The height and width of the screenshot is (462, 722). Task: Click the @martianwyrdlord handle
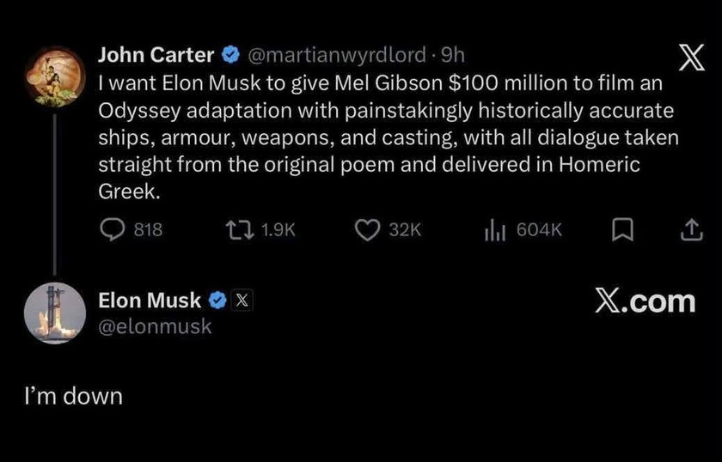coord(337,56)
